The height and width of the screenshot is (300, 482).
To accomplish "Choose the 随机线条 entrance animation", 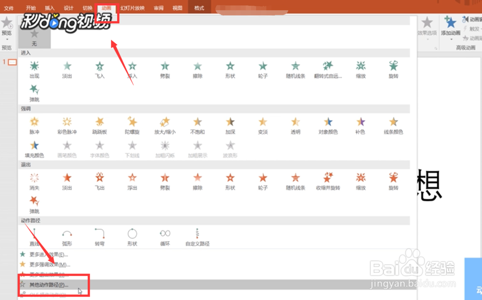I will [x=295, y=70].
